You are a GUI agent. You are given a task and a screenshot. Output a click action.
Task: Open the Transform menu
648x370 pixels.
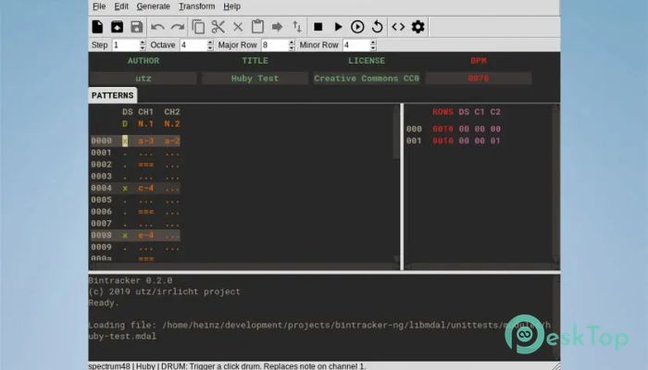point(196,6)
